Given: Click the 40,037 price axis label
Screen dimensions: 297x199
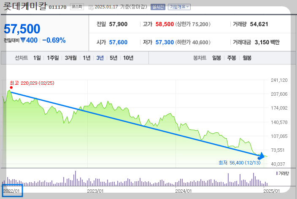Looking at the screenshot, I should [x=278, y=164].
